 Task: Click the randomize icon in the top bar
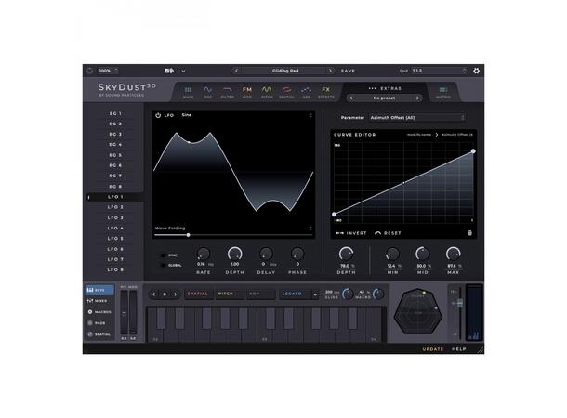coord(169,71)
